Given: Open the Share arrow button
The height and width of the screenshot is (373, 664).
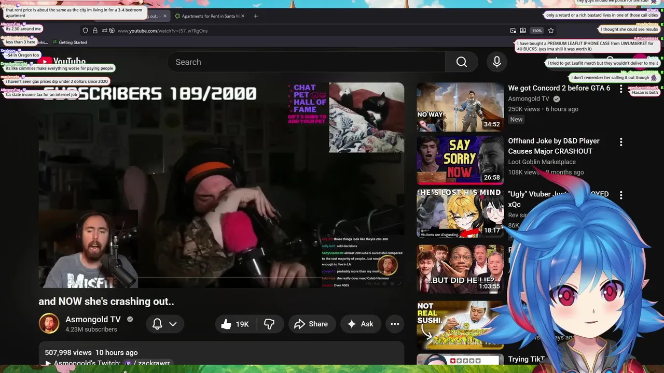Looking at the screenshot, I should tap(311, 324).
